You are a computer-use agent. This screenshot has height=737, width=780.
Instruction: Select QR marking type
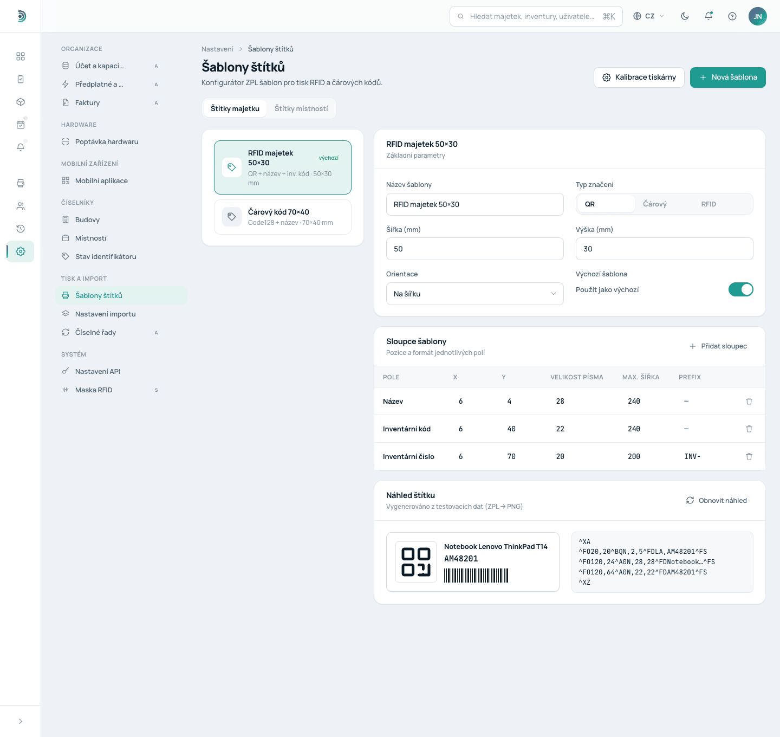pyautogui.click(x=606, y=204)
